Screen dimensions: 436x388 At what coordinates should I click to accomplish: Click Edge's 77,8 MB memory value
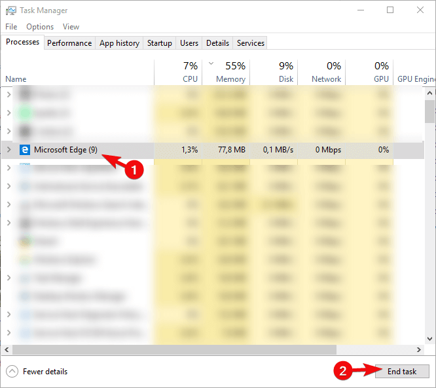(x=232, y=150)
